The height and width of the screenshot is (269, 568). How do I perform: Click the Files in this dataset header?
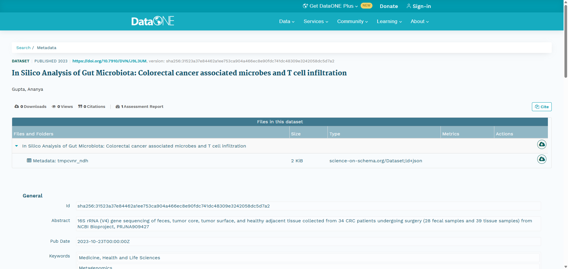[x=280, y=122]
